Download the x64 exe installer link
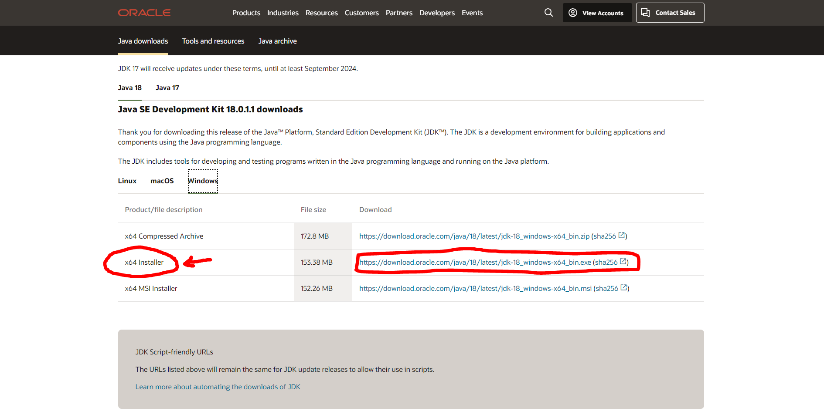Screen dimensions: 824x418 (x=475, y=262)
